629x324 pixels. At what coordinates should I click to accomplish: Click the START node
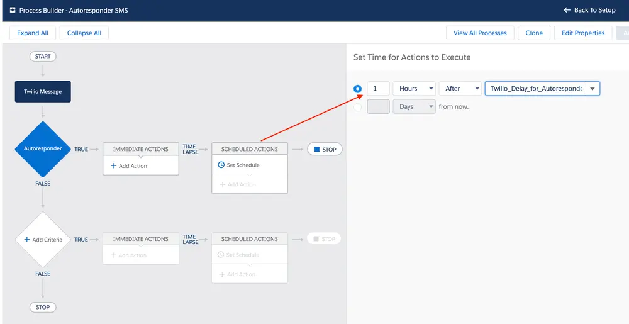[43, 56]
